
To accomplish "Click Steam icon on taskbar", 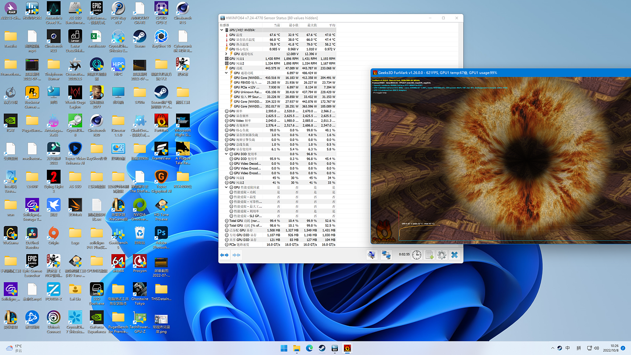I will coord(322,348).
